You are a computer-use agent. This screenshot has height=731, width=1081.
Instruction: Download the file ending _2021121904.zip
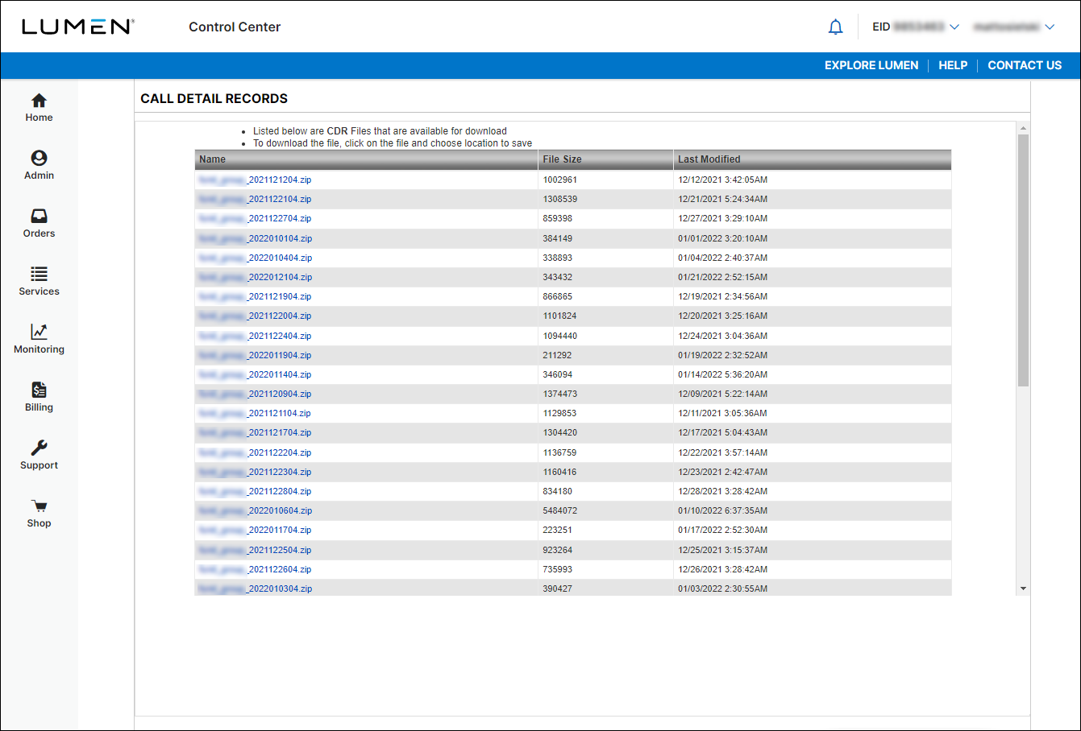click(255, 296)
